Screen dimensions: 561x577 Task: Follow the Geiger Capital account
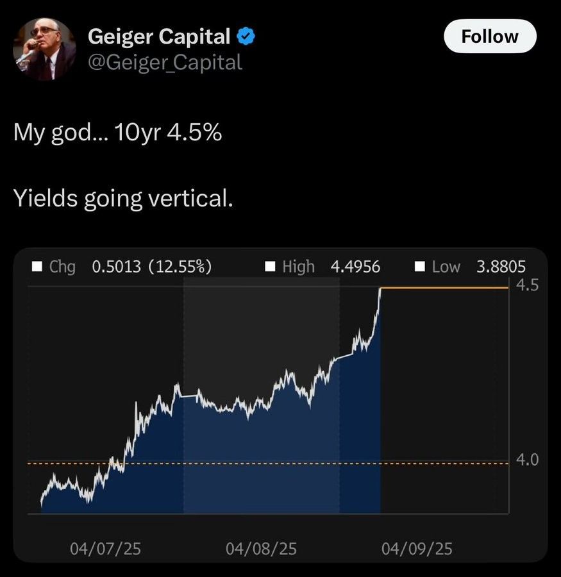click(490, 37)
